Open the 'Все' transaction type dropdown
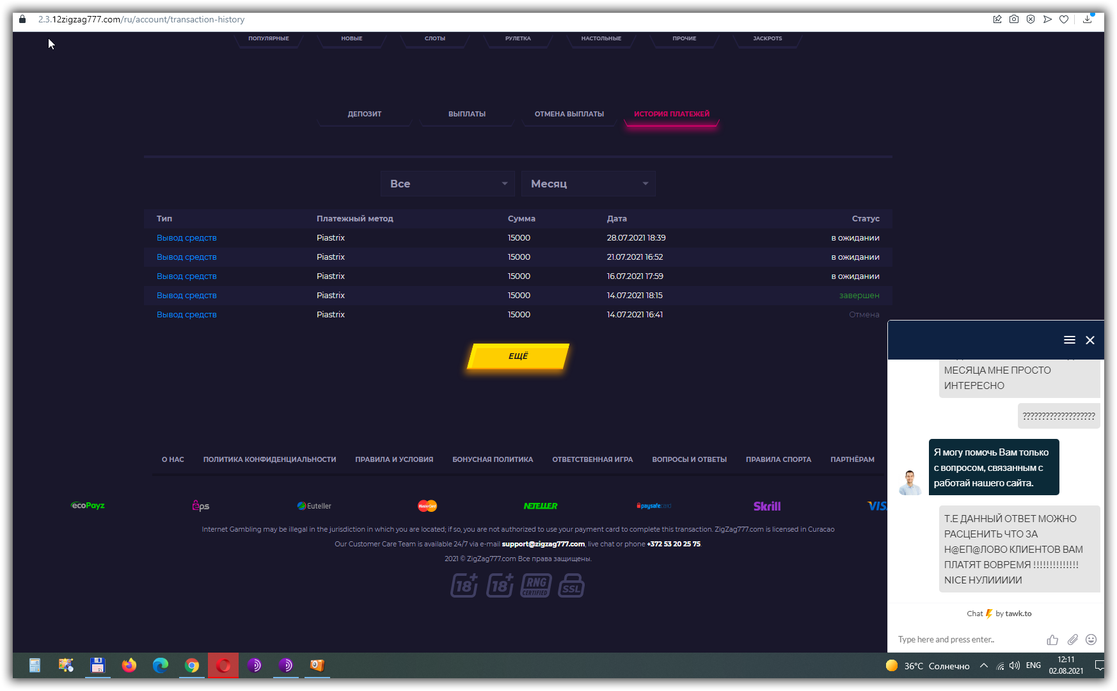 (448, 184)
